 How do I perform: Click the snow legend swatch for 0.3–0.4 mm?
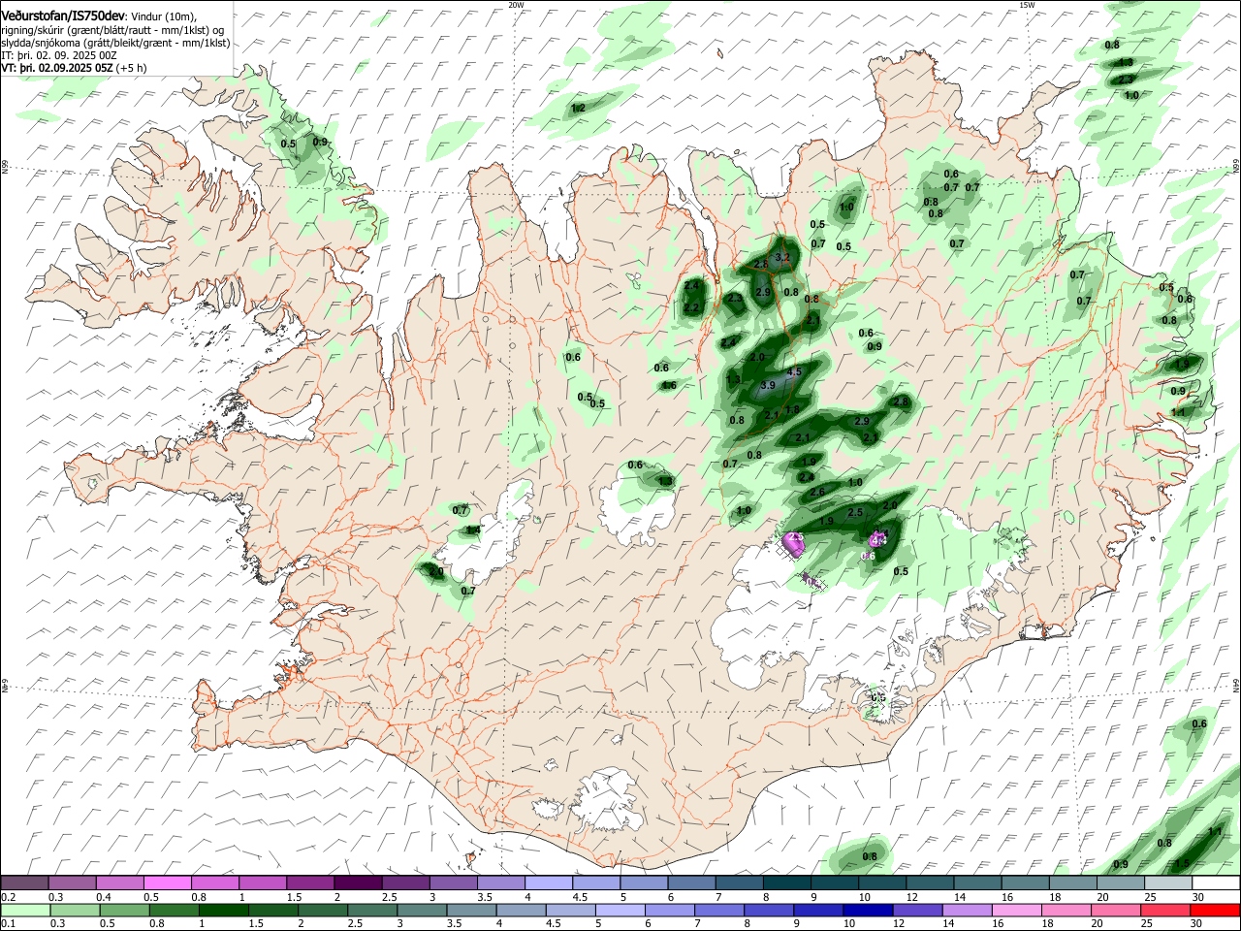point(72,883)
